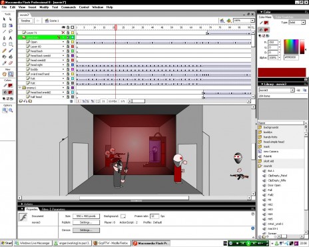The height and width of the screenshot is (247, 309).
Task: Toggle lock on the boddy layer
Action: 68,69
